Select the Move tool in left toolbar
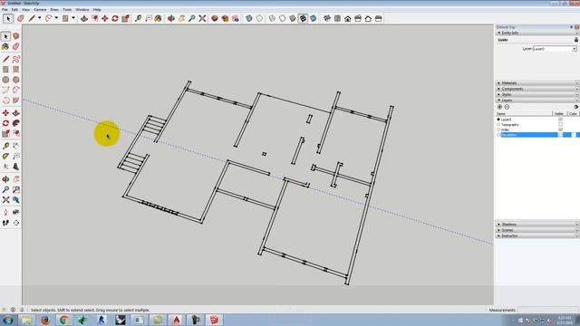The width and height of the screenshot is (580, 326). pyautogui.click(x=5, y=113)
